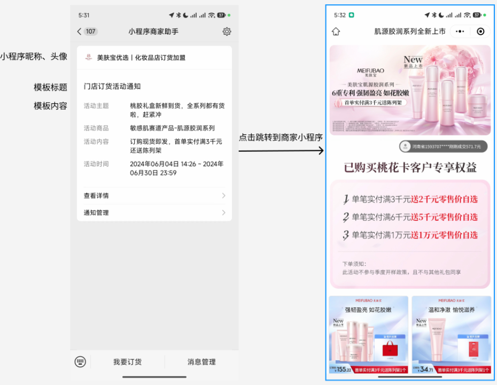
Task: Switch to keyboard input icon
Action: point(80,361)
